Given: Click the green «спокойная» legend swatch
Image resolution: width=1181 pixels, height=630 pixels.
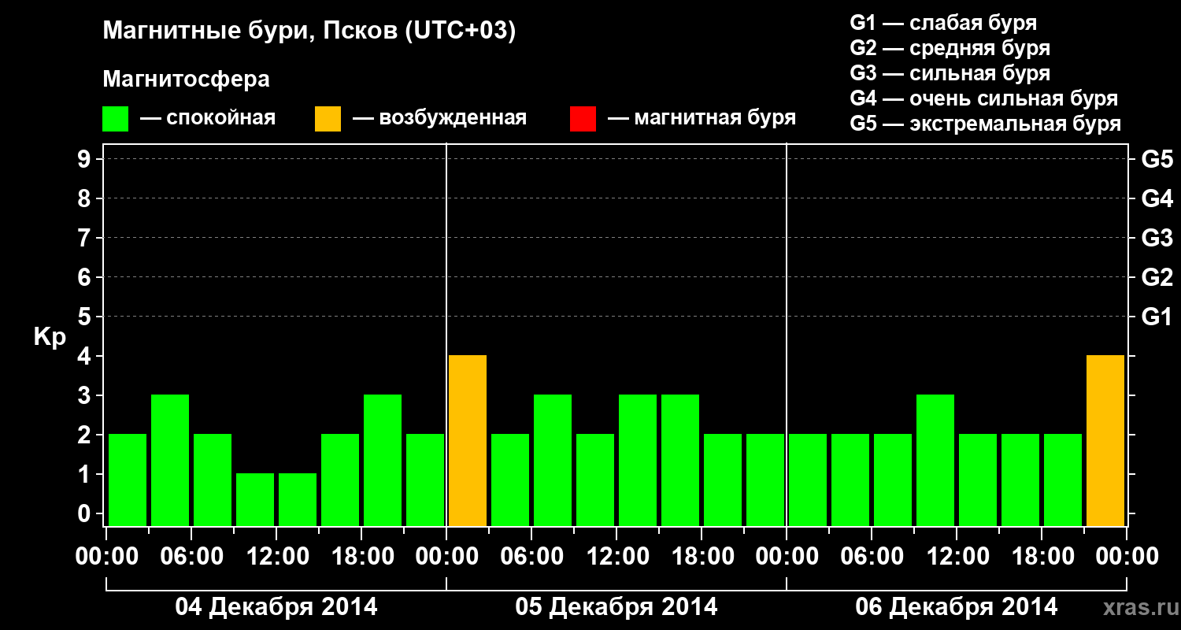Looking at the screenshot, I should 115,119.
